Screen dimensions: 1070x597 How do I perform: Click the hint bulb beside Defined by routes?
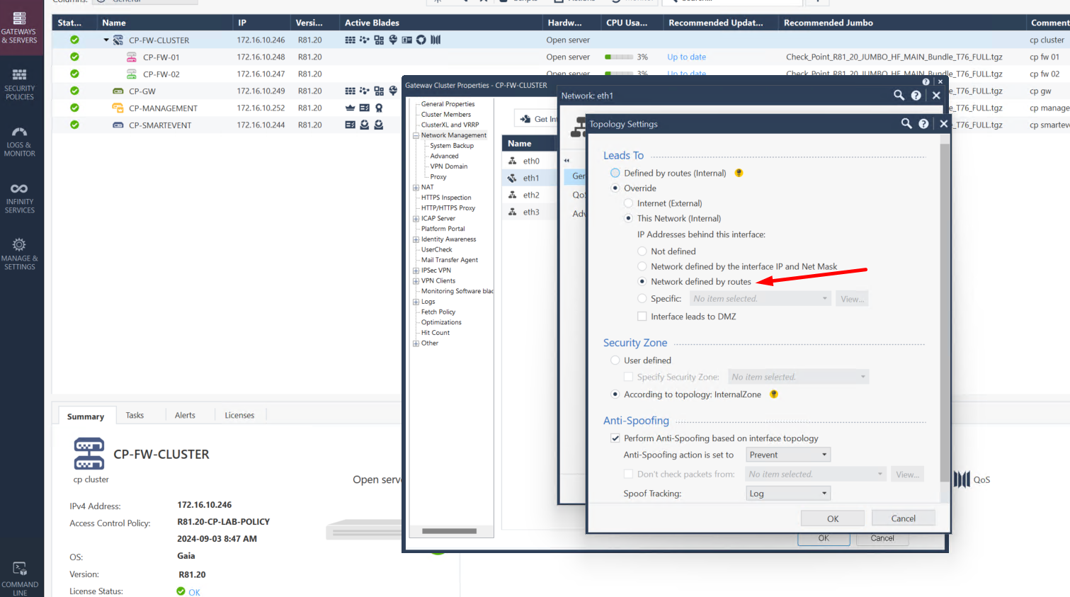(739, 173)
